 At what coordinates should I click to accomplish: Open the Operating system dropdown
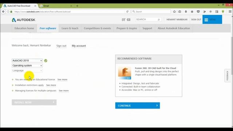[27, 65]
